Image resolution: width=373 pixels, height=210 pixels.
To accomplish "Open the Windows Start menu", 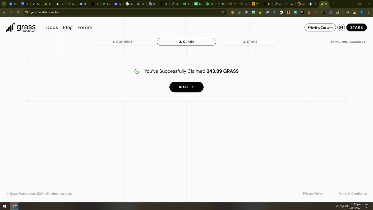I will click(x=4, y=206).
